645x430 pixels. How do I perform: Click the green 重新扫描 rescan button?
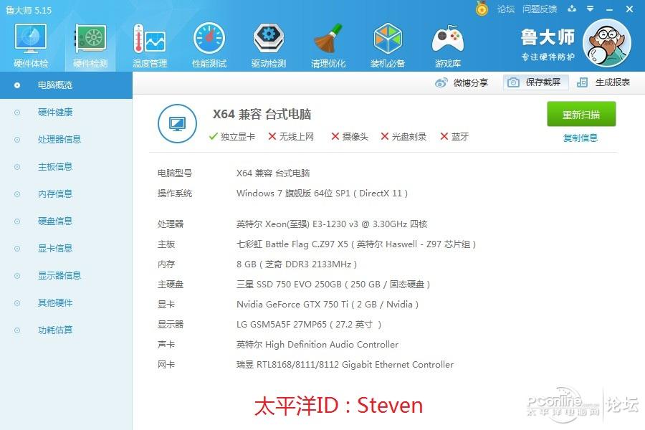(x=581, y=114)
